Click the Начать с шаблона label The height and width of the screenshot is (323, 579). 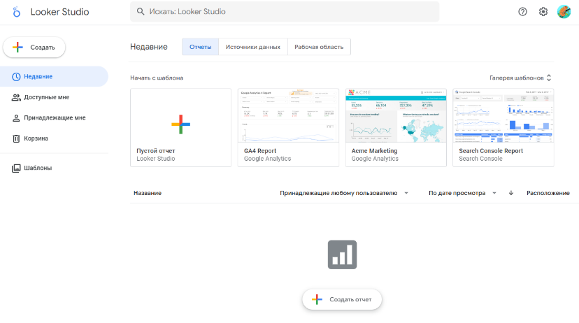pos(157,78)
